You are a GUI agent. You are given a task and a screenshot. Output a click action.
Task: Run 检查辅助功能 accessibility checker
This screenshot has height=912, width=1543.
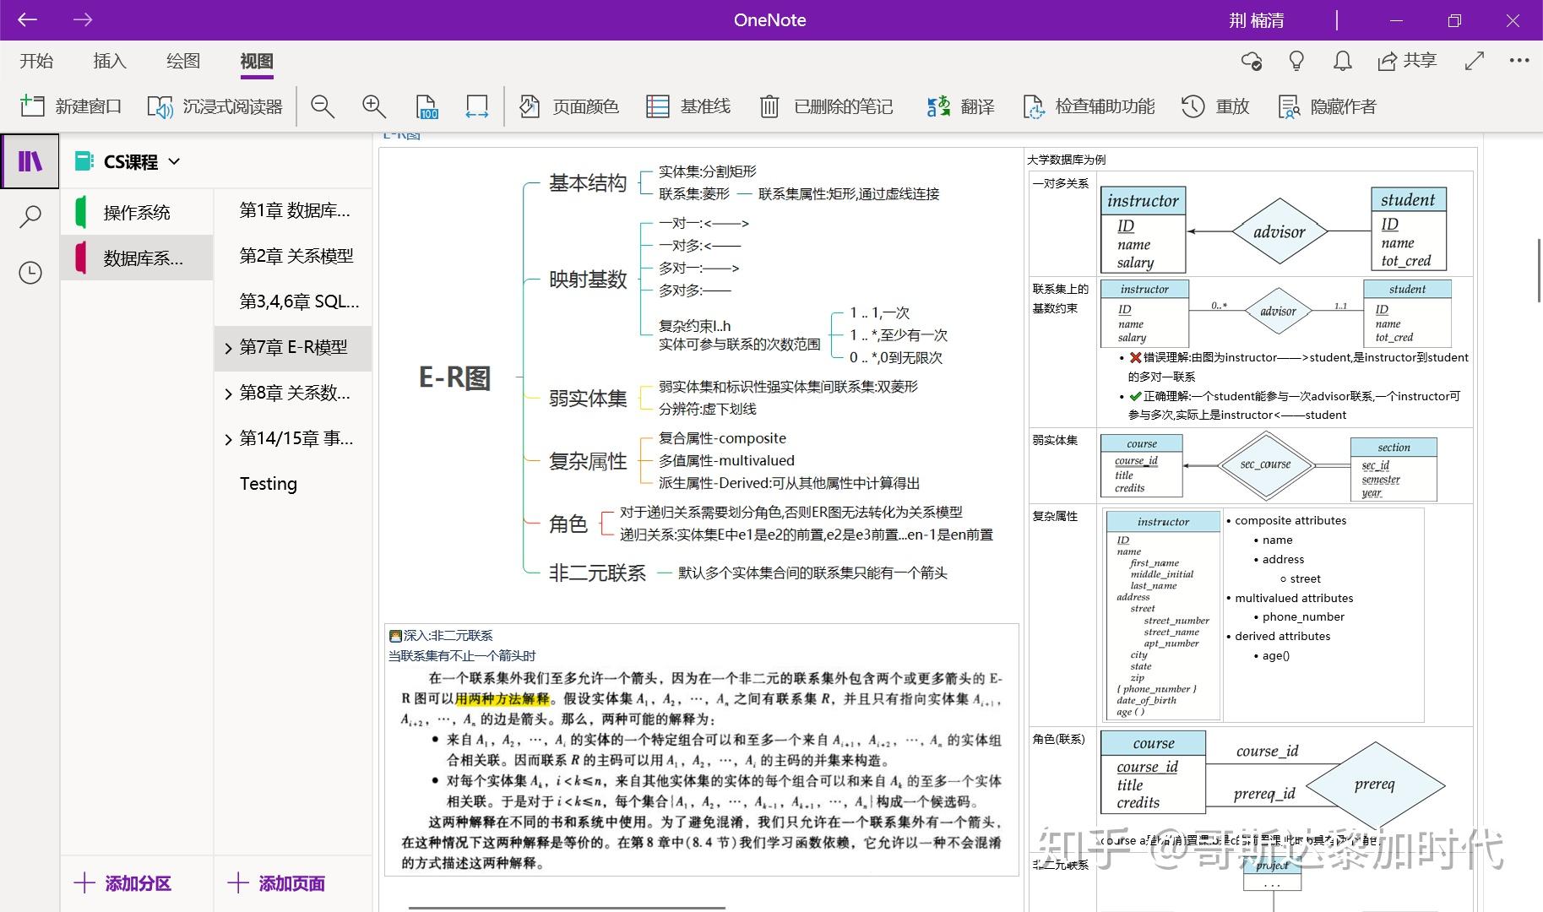[x=1088, y=106]
